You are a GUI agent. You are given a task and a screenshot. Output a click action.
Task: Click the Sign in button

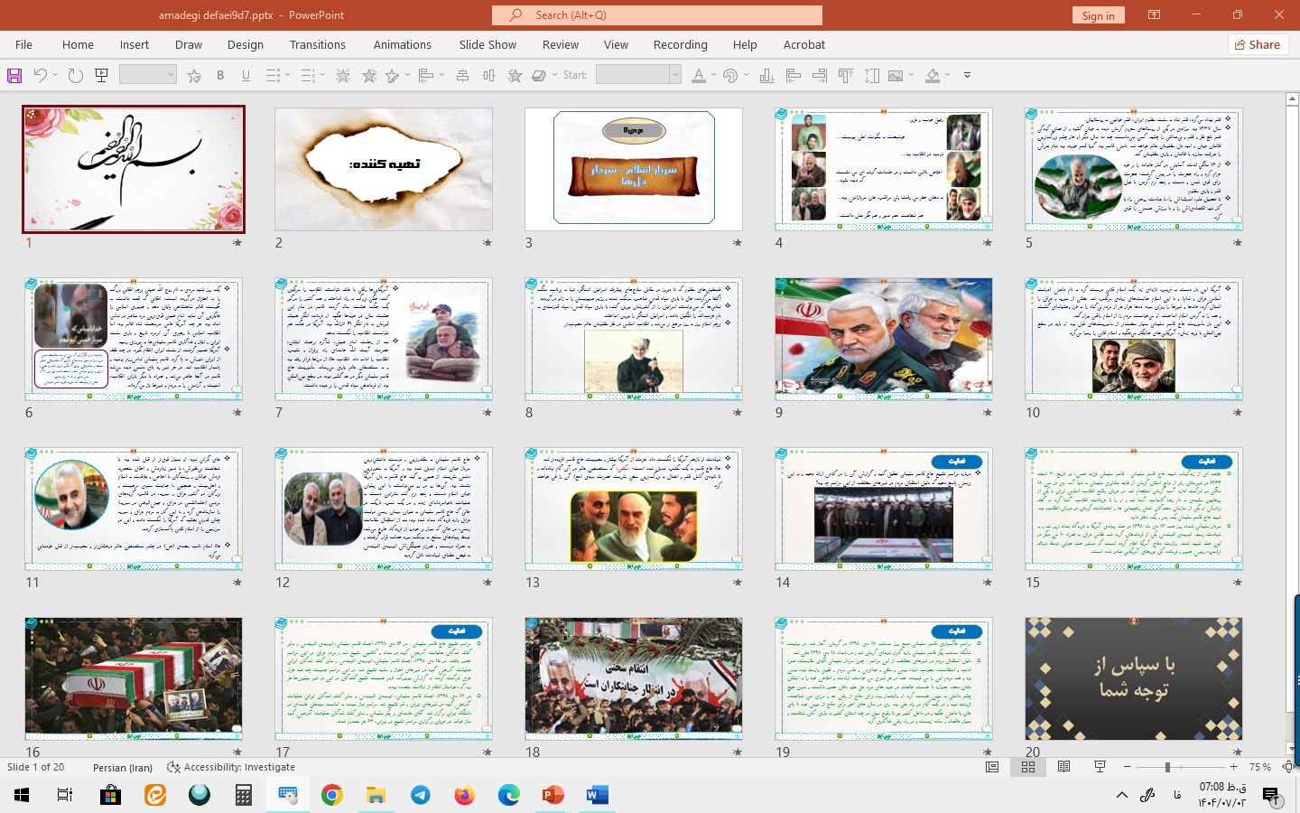(1098, 15)
